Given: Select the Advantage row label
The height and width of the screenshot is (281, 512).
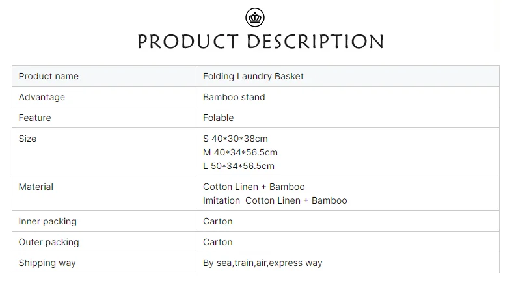Looking at the screenshot, I should pos(42,97).
